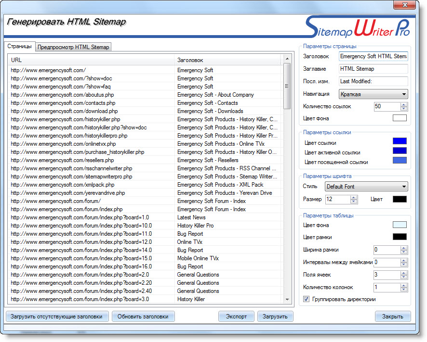Click the Закрыть button
This screenshot has width=427, height=342.
pos(392,317)
